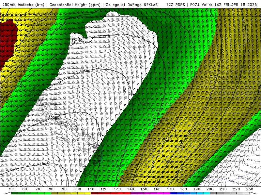Click the 230 value on the color scale
This screenshot has width=261, height=195.
point(250,189)
